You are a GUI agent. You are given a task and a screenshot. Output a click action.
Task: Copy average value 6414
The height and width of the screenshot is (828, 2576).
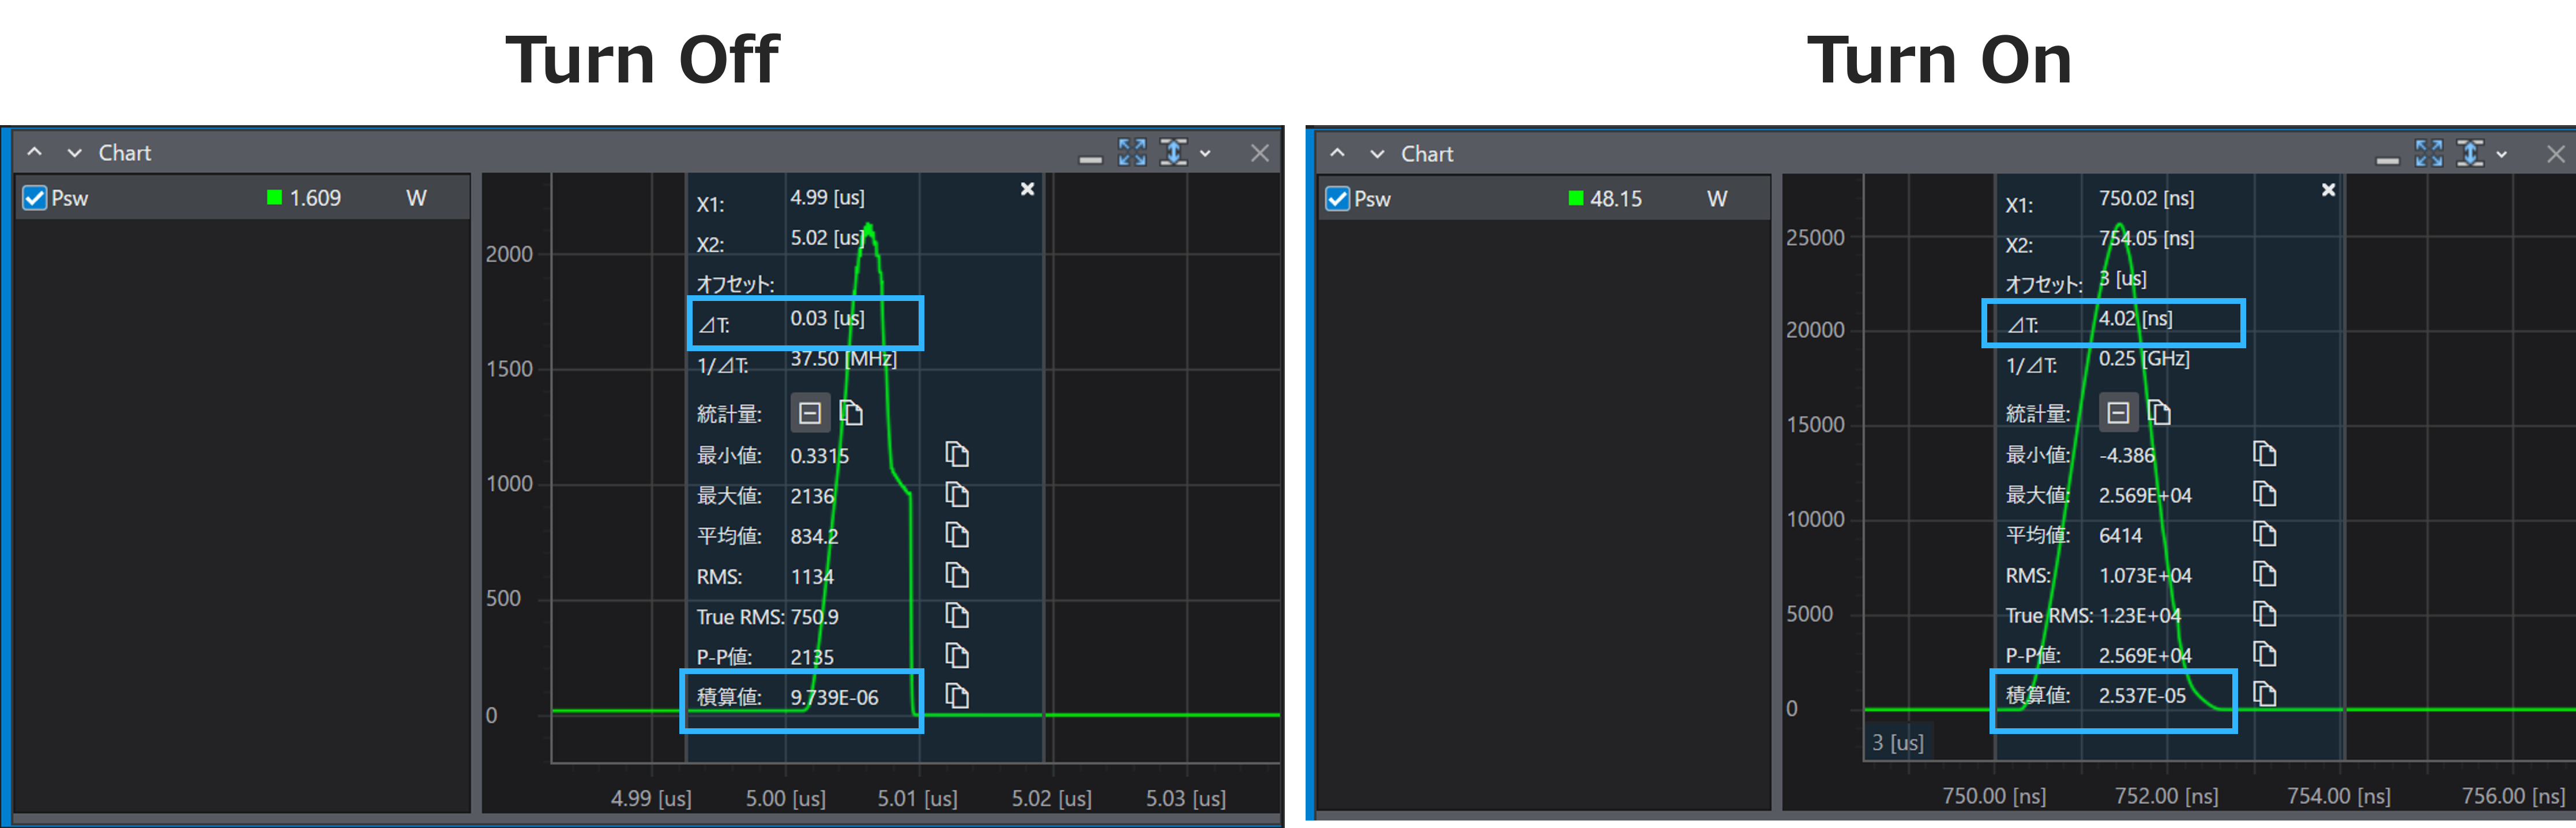pyautogui.click(x=2264, y=534)
